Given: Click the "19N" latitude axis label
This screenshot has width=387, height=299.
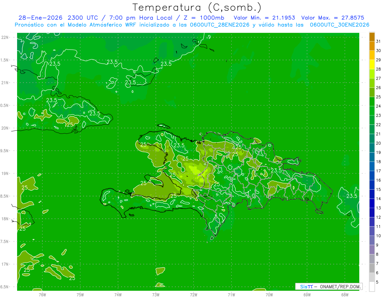Looking at the screenshot, I should [5, 173].
